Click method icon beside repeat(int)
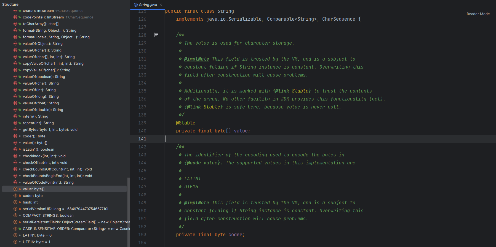The height and width of the screenshot is (247, 496). [x=15, y=123]
